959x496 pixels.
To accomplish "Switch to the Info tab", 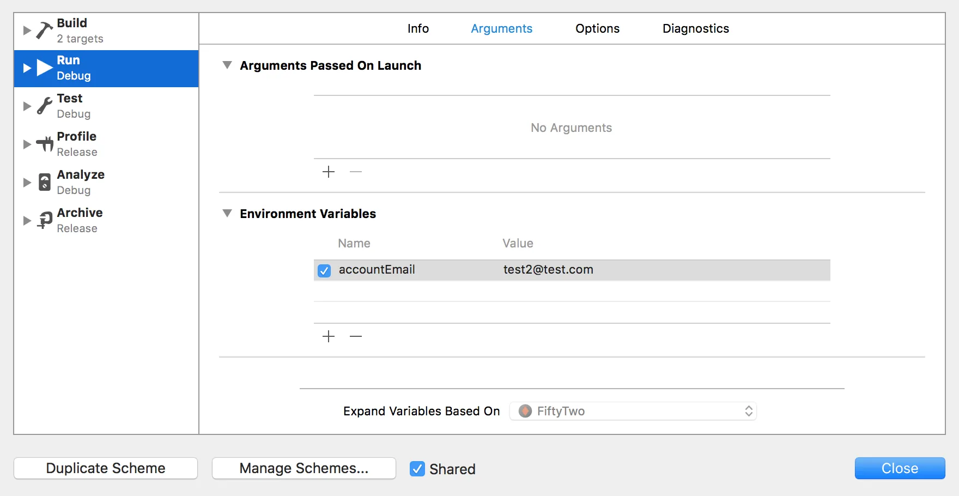I will 418,28.
